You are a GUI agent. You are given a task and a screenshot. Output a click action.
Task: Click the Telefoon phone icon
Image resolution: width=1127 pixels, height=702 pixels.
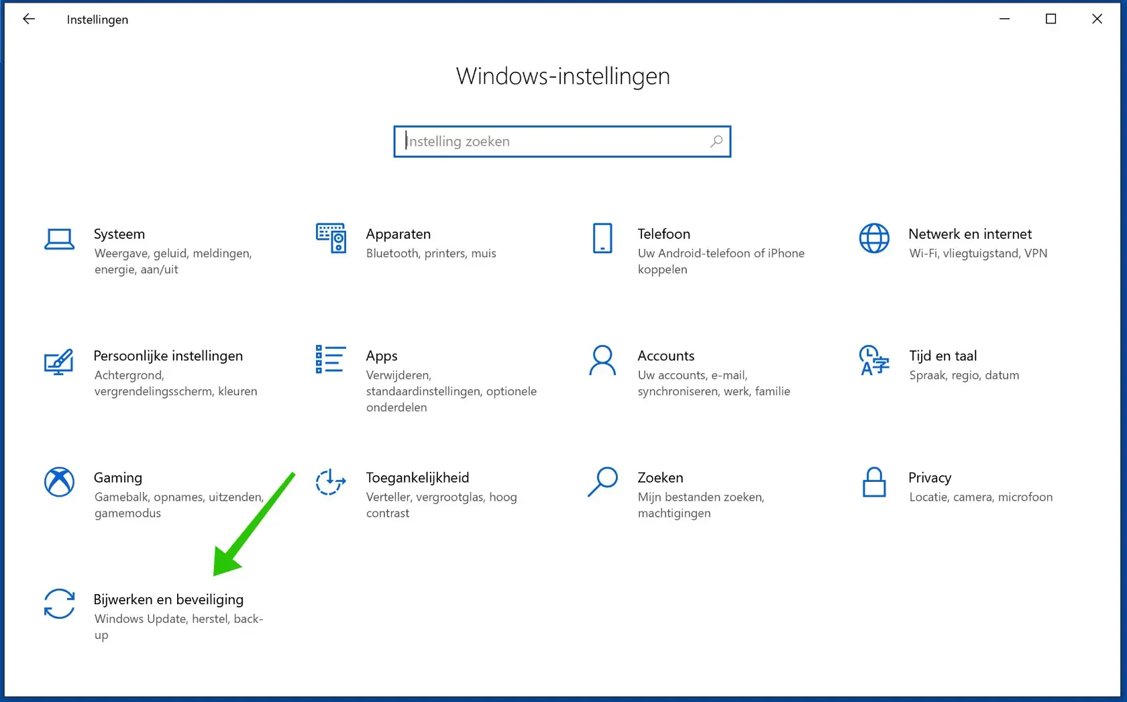tap(602, 238)
